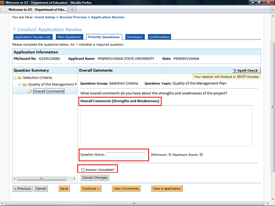Open the Confirmation tab

(159, 37)
